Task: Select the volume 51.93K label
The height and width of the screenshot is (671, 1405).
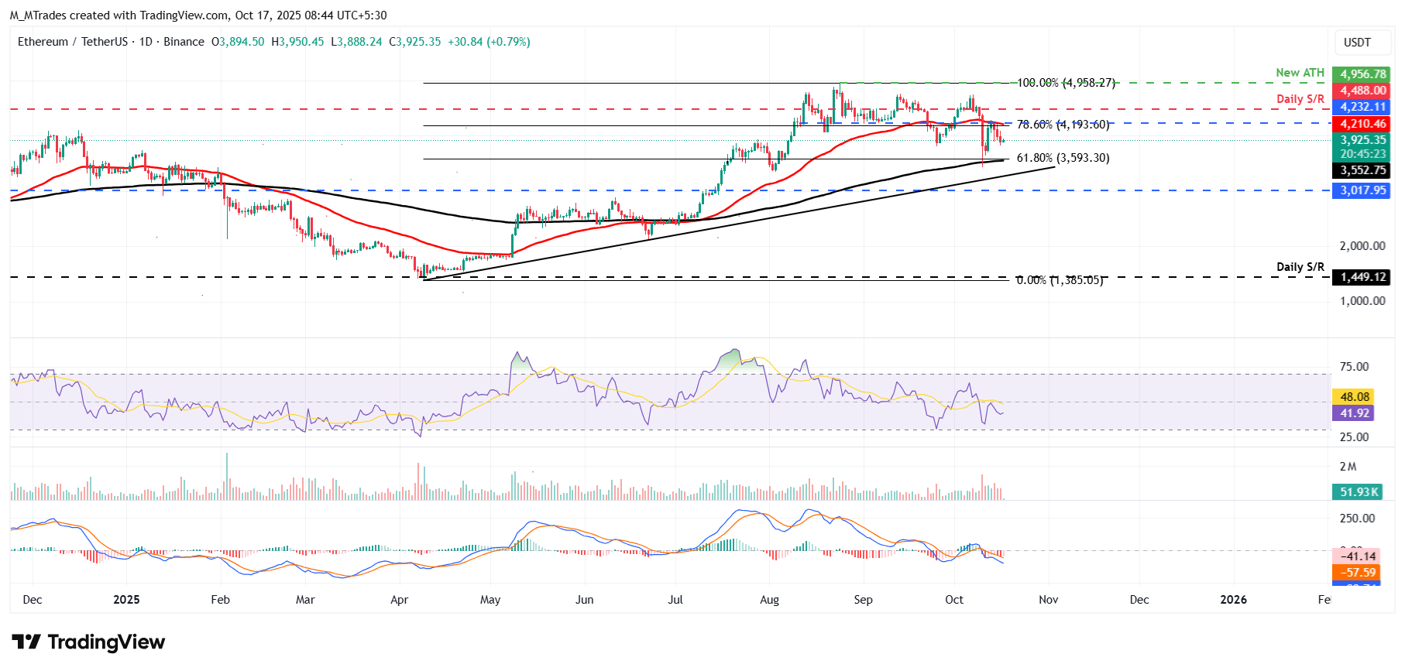Action: pyautogui.click(x=1359, y=492)
